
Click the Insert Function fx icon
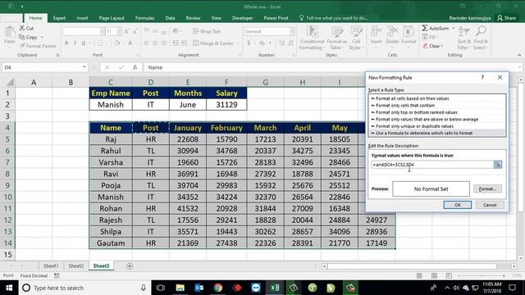click(135, 67)
